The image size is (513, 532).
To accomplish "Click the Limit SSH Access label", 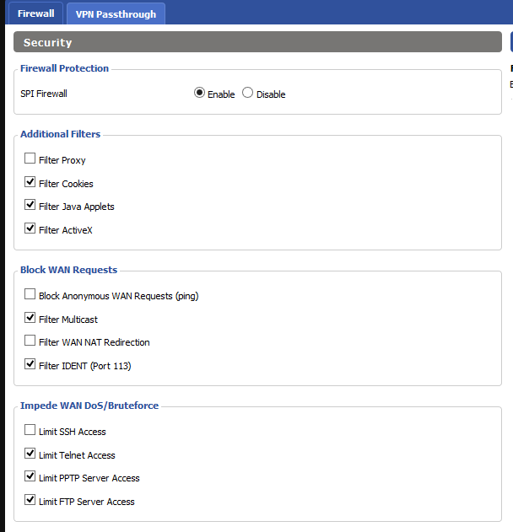I will point(73,433).
